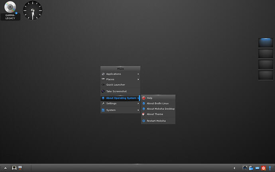The height and width of the screenshot is (172, 275).
Task: Expand Settings submenu arrow
Action: pyautogui.click(x=138, y=103)
